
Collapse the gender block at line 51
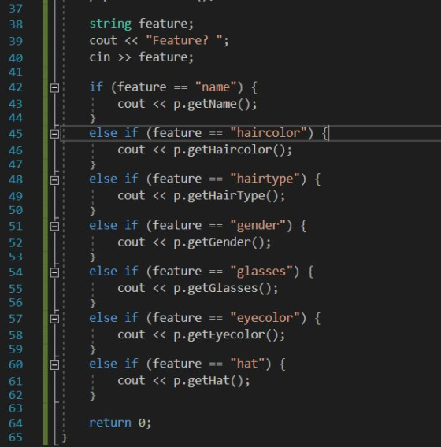click(54, 227)
